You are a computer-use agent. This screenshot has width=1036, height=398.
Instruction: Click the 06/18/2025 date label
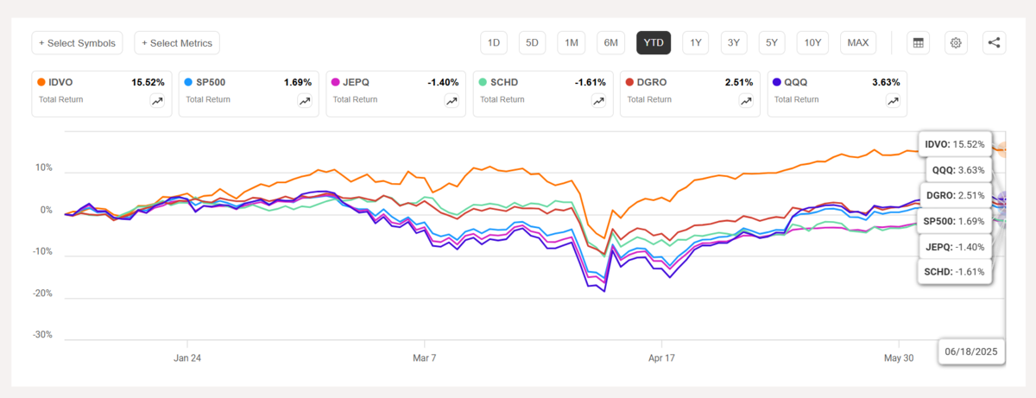[973, 351]
